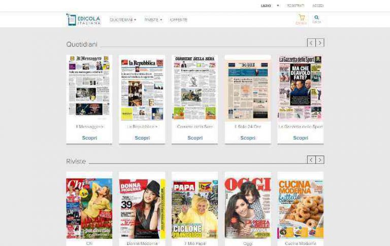The height and width of the screenshot is (246, 390).
Task: Click the Il Messaggero title text
Action: (89, 127)
